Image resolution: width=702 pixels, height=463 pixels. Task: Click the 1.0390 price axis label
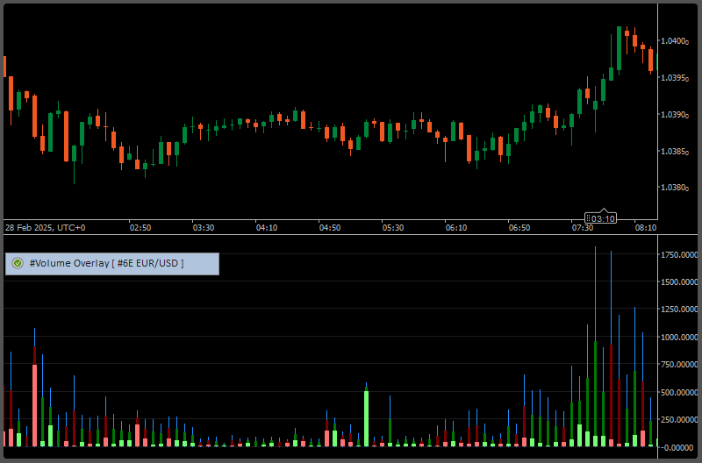point(676,114)
